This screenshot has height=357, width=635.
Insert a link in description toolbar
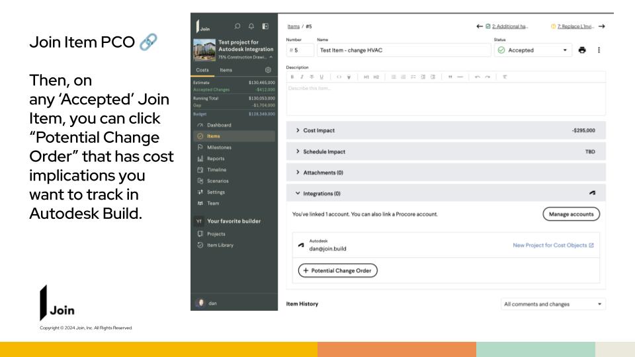(339, 77)
